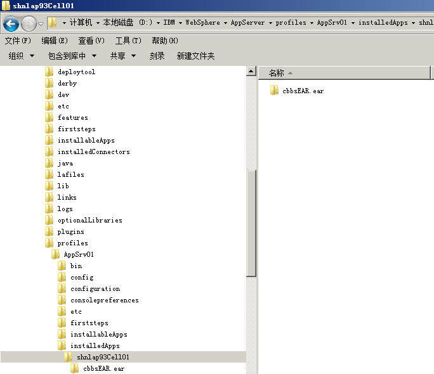
Task: Create a folder with 新建文件夹
Action: click(x=195, y=56)
